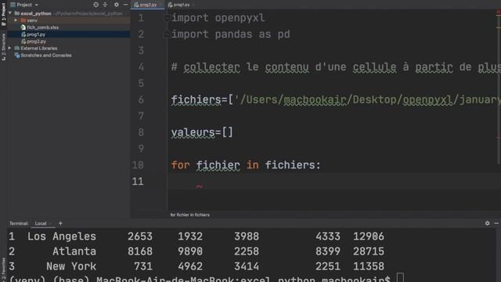The width and height of the screenshot is (501, 282).
Task: Switch to the prog1.py editor tab
Action: point(181,5)
